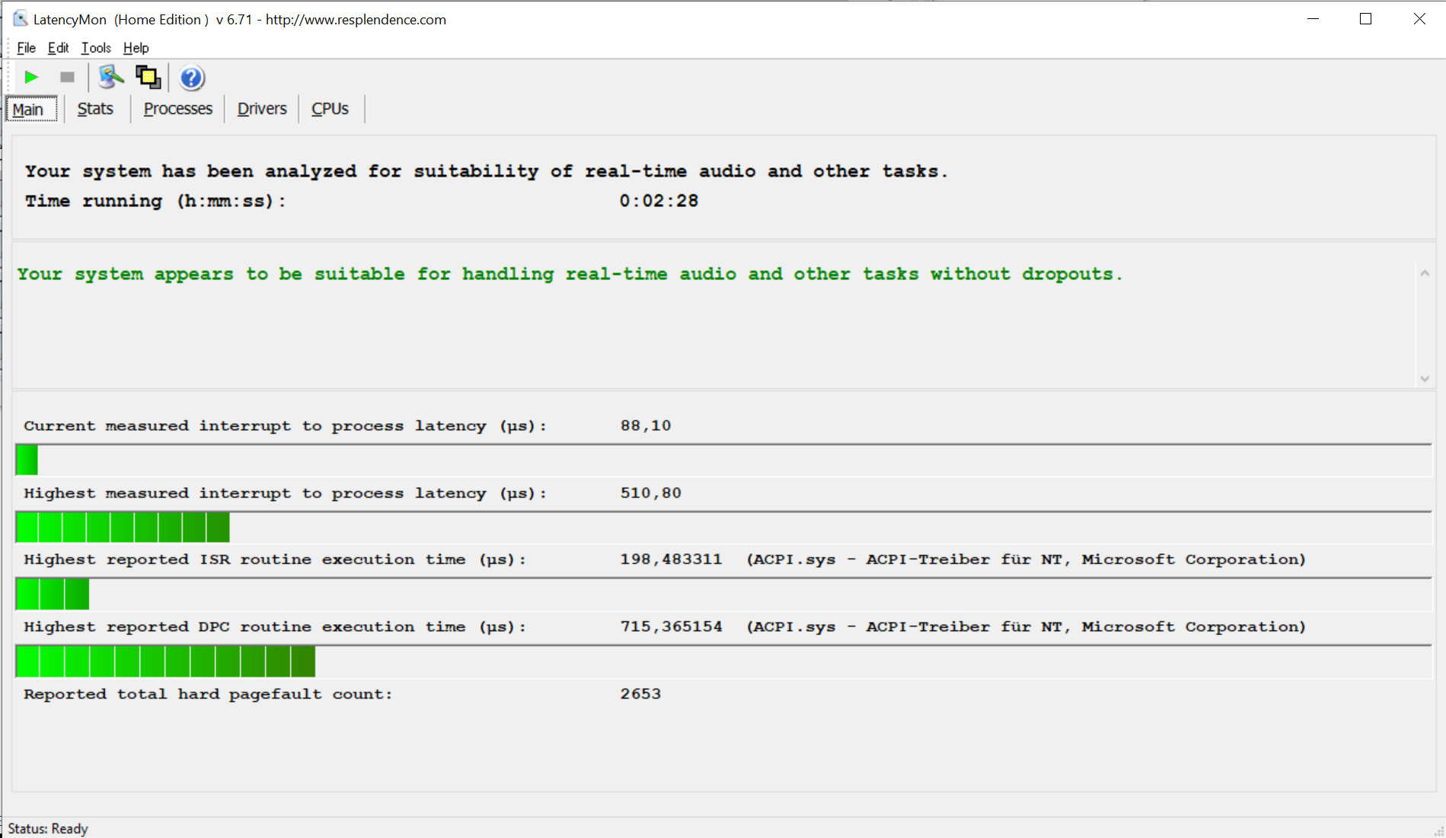Click the highest interrupt latency bar
Image resolution: width=1446 pixels, height=838 pixels.
point(723,527)
